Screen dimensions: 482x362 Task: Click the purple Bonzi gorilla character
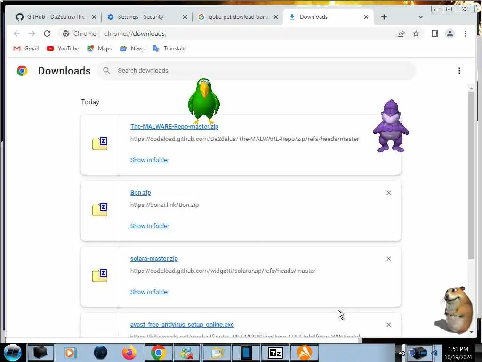[x=391, y=126]
